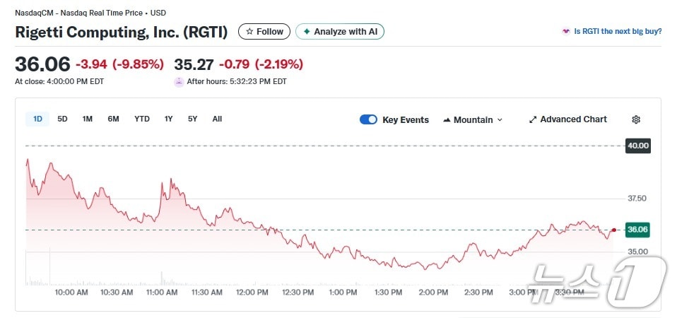Show the All time range chart

coord(217,119)
